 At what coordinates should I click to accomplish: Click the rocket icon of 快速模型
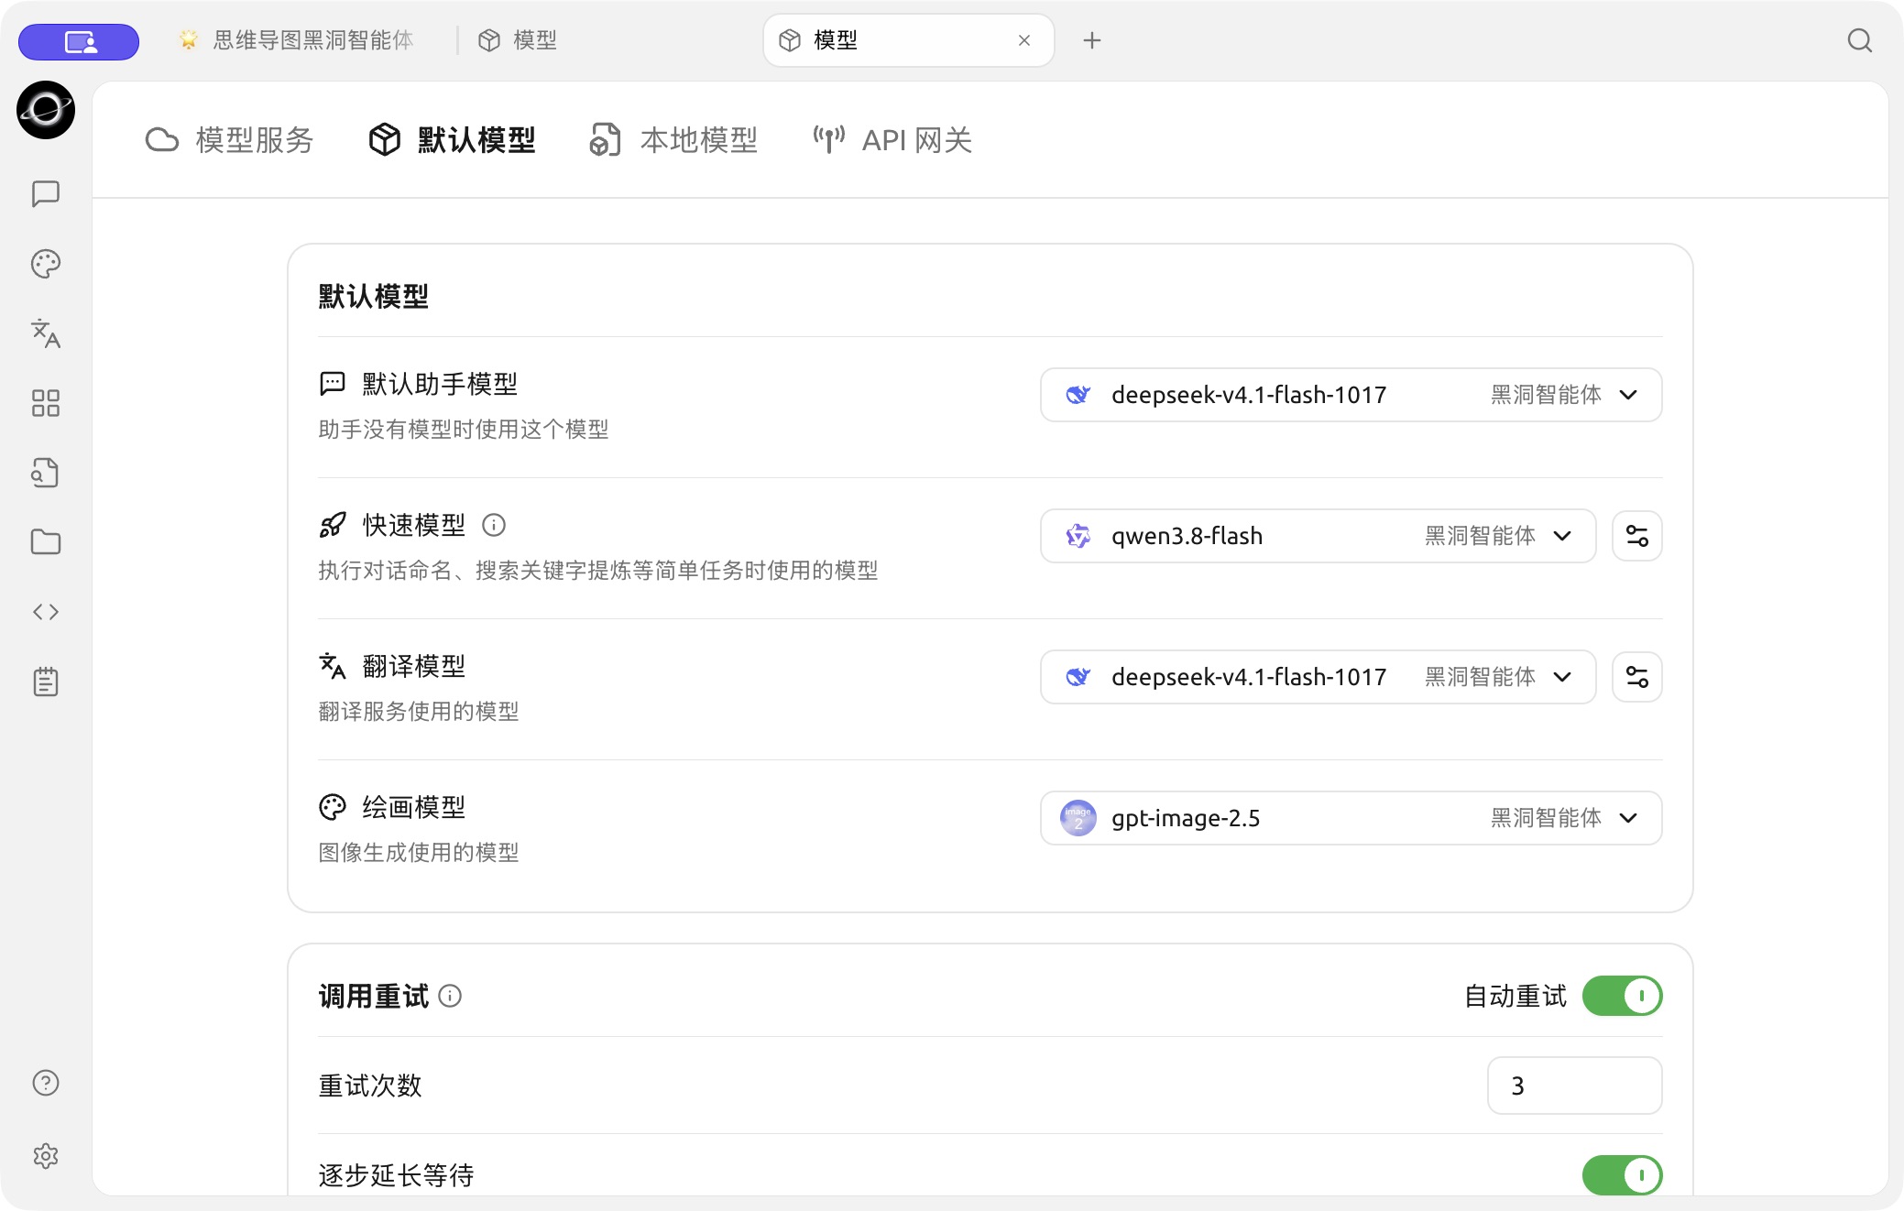pyautogui.click(x=333, y=525)
